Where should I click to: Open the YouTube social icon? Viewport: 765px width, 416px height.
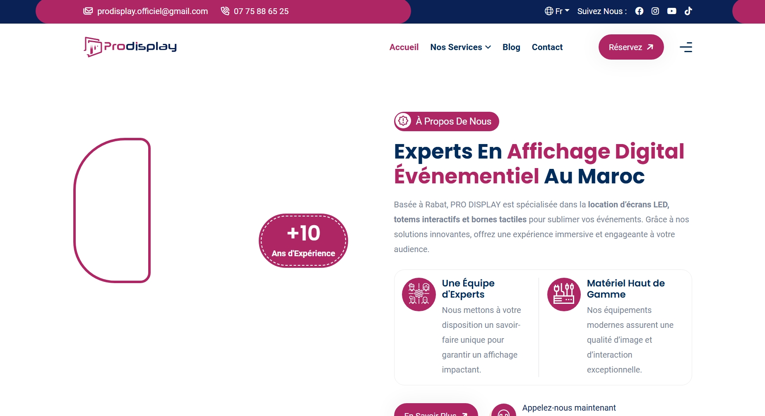click(672, 11)
